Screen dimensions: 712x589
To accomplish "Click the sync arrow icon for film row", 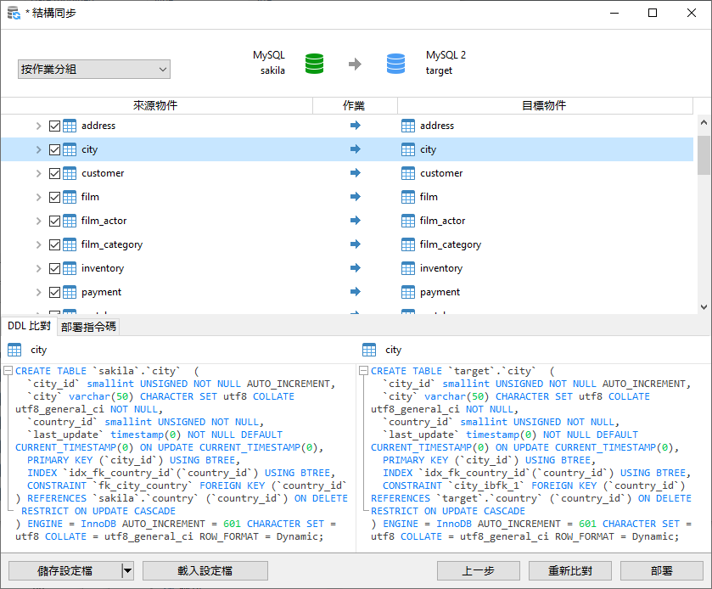I will pyautogui.click(x=355, y=196).
